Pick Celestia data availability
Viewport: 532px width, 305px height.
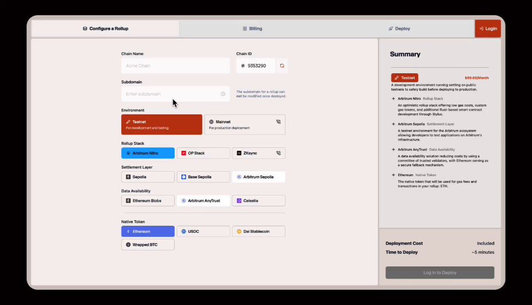(x=258, y=201)
